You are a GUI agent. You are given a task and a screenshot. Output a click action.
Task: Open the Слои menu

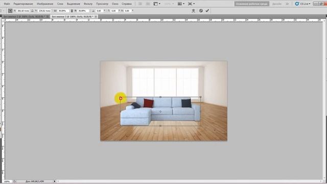pos(60,4)
